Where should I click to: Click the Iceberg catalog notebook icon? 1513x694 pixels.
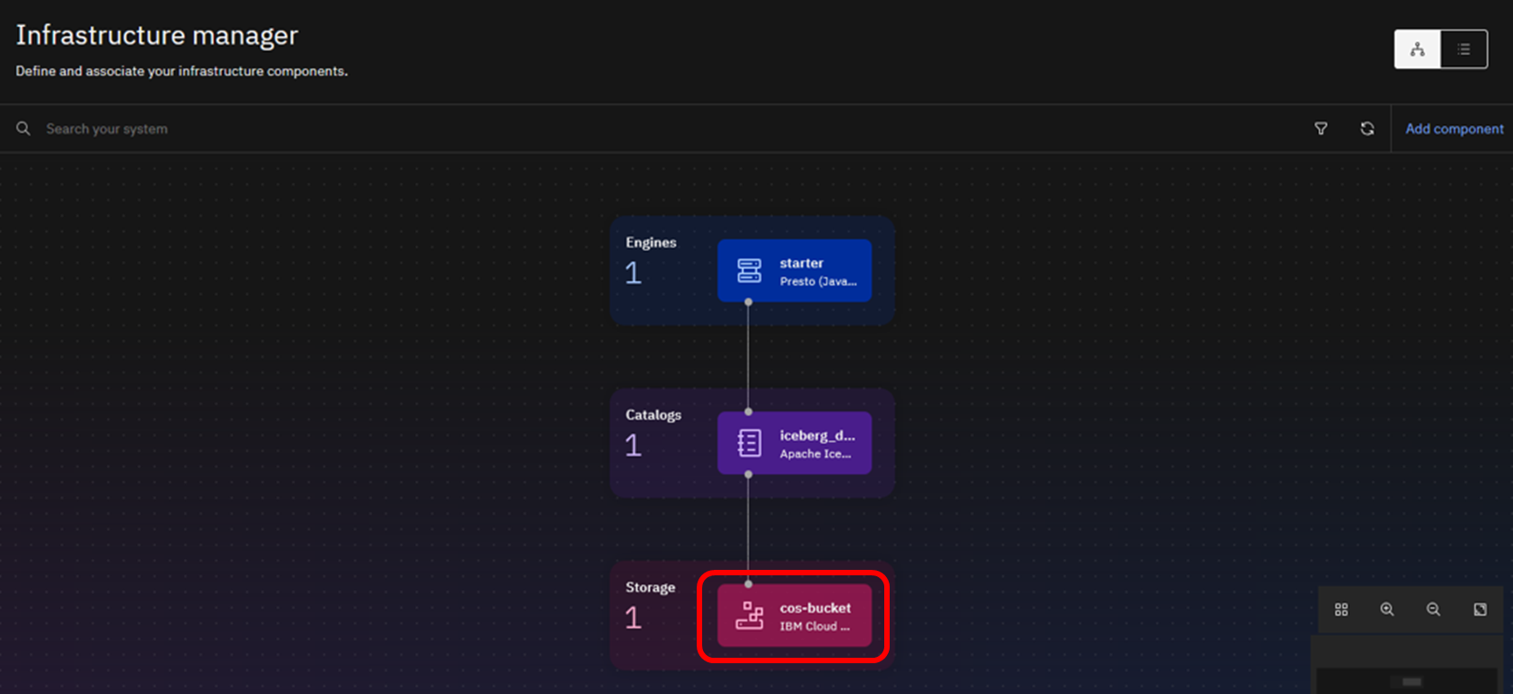pyautogui.click(x=749, y=443)
